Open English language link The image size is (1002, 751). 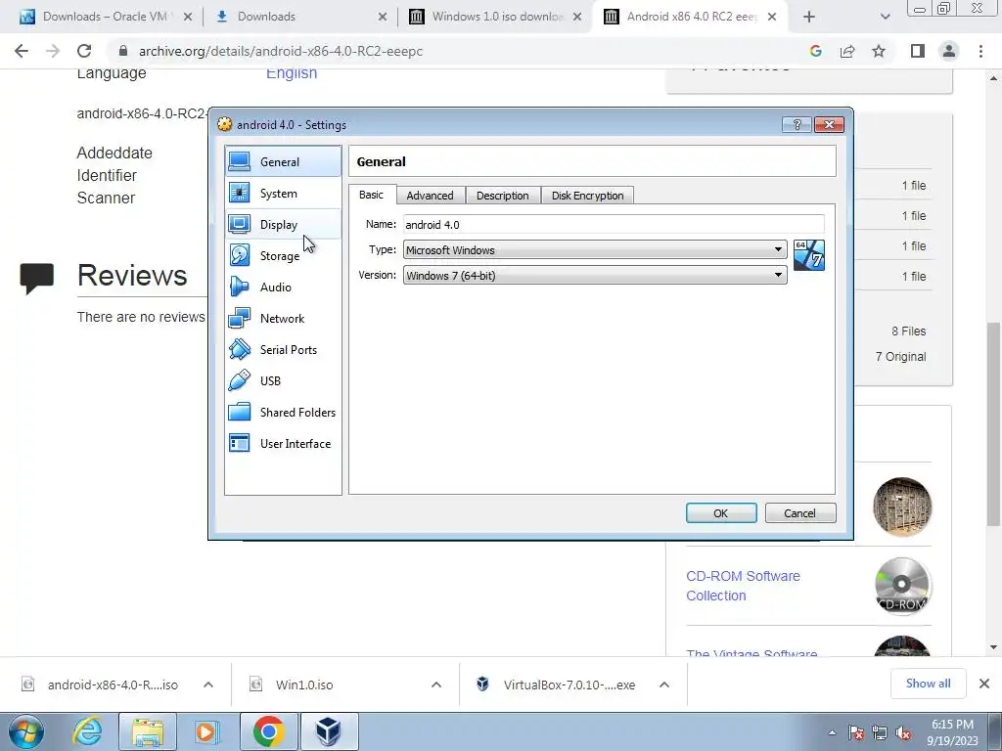[292, 73]
